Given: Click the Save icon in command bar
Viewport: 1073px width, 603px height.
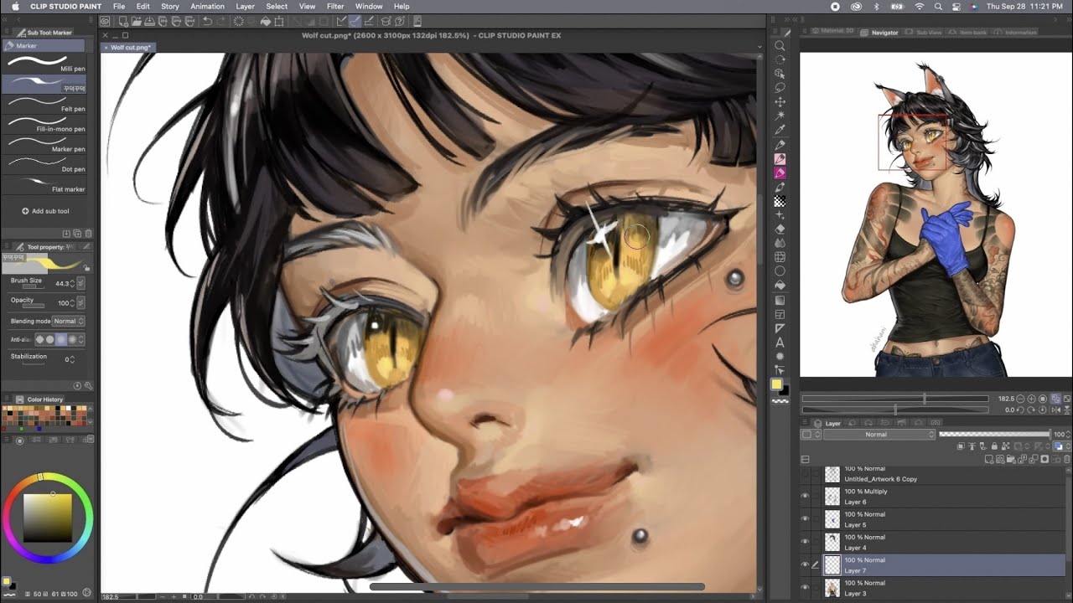Looking at the screenshot, I should point(150,21).
